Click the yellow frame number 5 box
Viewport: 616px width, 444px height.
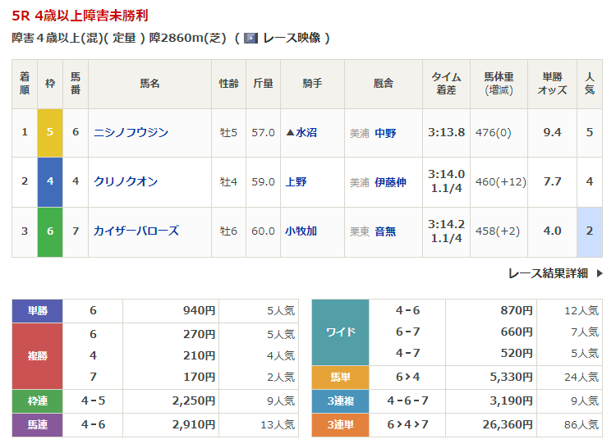coord(50,132)
